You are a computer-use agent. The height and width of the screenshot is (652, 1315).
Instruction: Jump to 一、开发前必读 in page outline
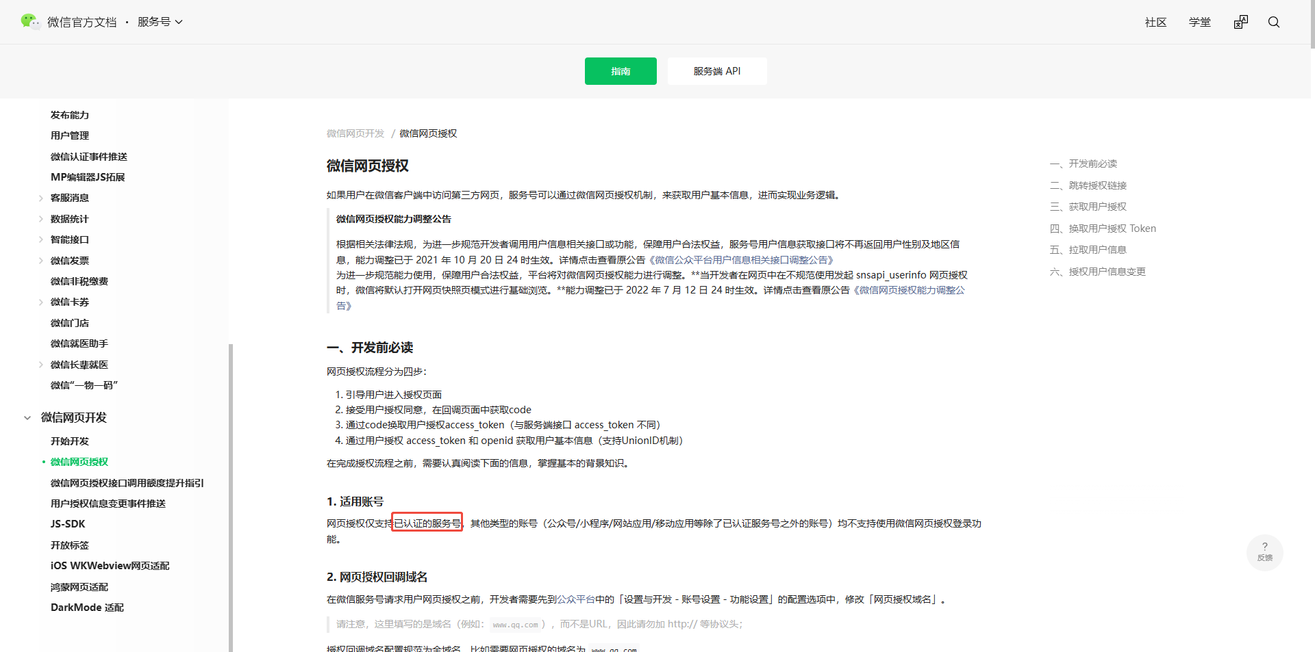(x=1084, y=164)
